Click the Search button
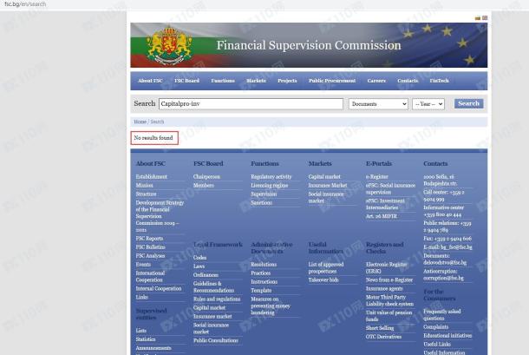This screenshot has width=529, height=355. pos(468,103)
